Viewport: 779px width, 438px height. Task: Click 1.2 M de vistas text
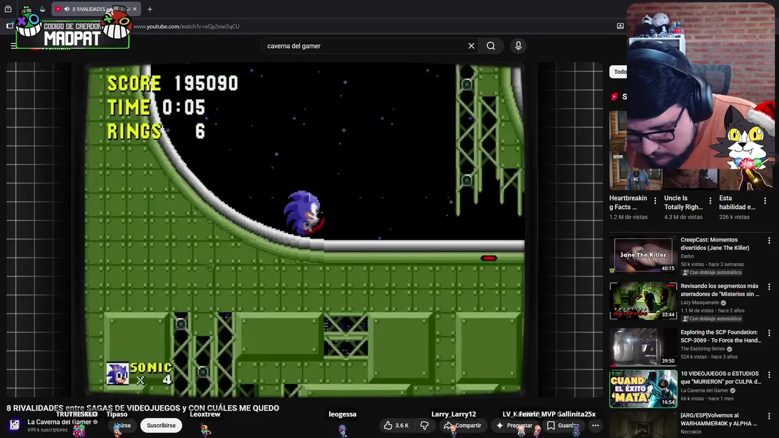pos(628,217)
